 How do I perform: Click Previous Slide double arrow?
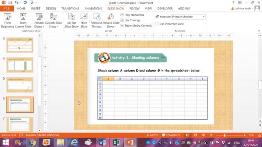[260, 121]
